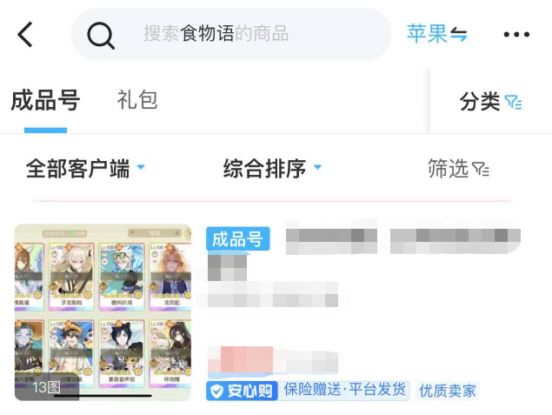This screenshot has width=552, height=415.
Task: Tap the blue 成品号 listing tag
Action: point(238,239)
